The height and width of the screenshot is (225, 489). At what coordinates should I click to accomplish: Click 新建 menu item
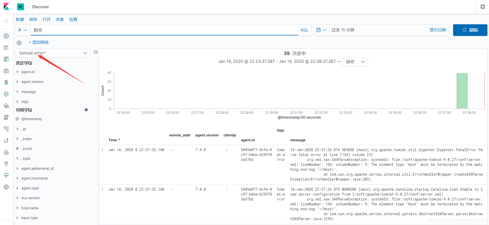(x=20, y=19)
